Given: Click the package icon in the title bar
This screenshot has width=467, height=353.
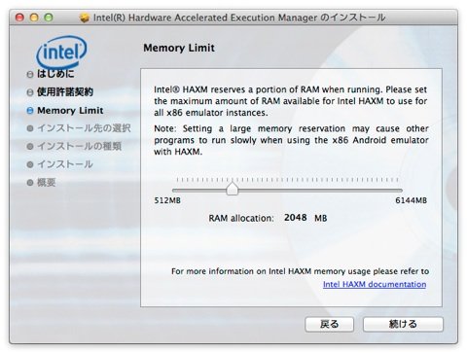Looking at the screenshot, I should coord(85,18).
